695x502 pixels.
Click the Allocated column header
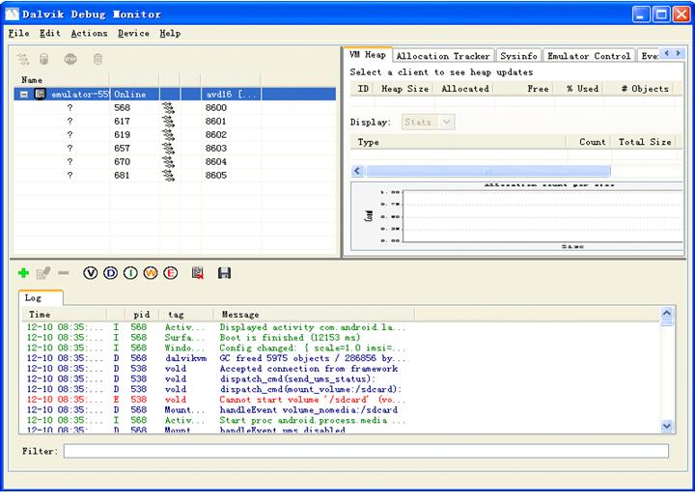465,89
